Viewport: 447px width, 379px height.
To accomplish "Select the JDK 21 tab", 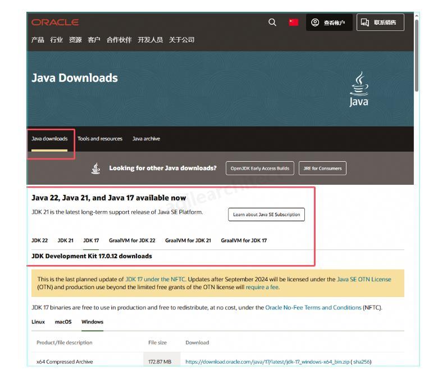I will (66, 240).
